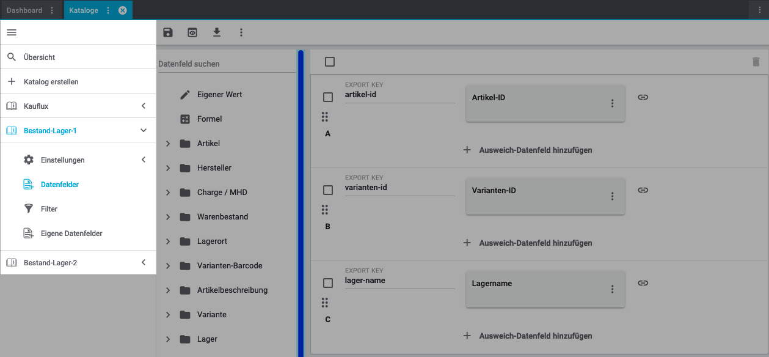Click Katalog erstellen

[x=51, y=81]
